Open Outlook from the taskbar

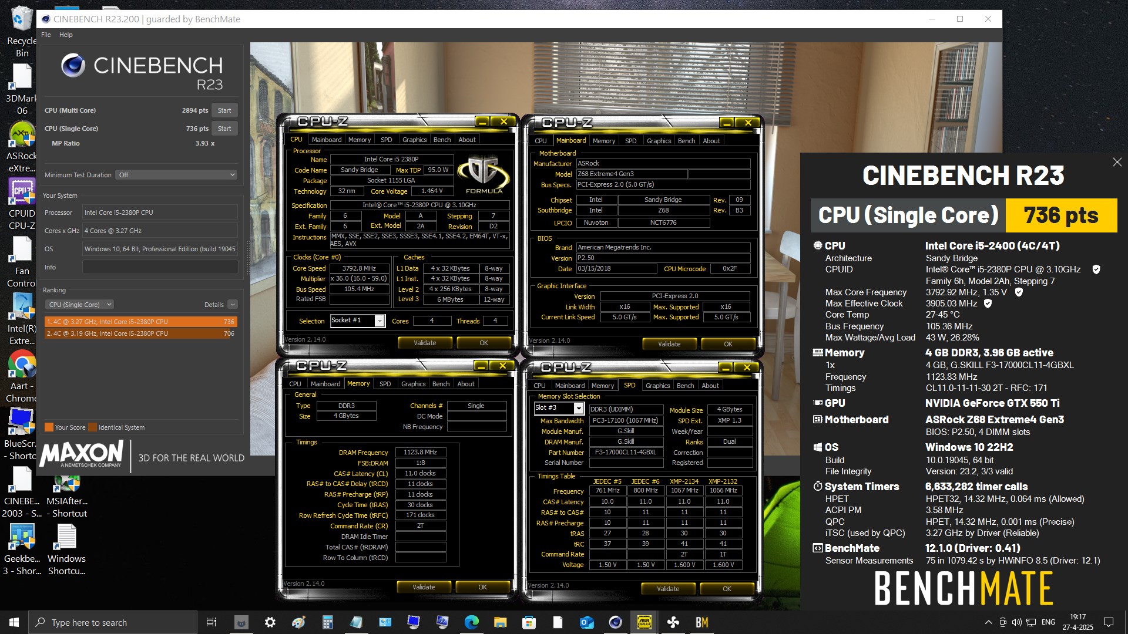(x=586, y=622)
